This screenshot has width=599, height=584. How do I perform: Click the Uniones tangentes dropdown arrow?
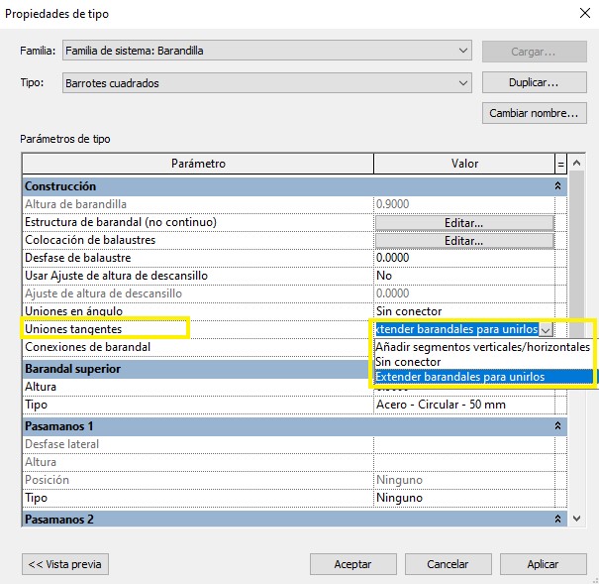[x=546, y=329]
